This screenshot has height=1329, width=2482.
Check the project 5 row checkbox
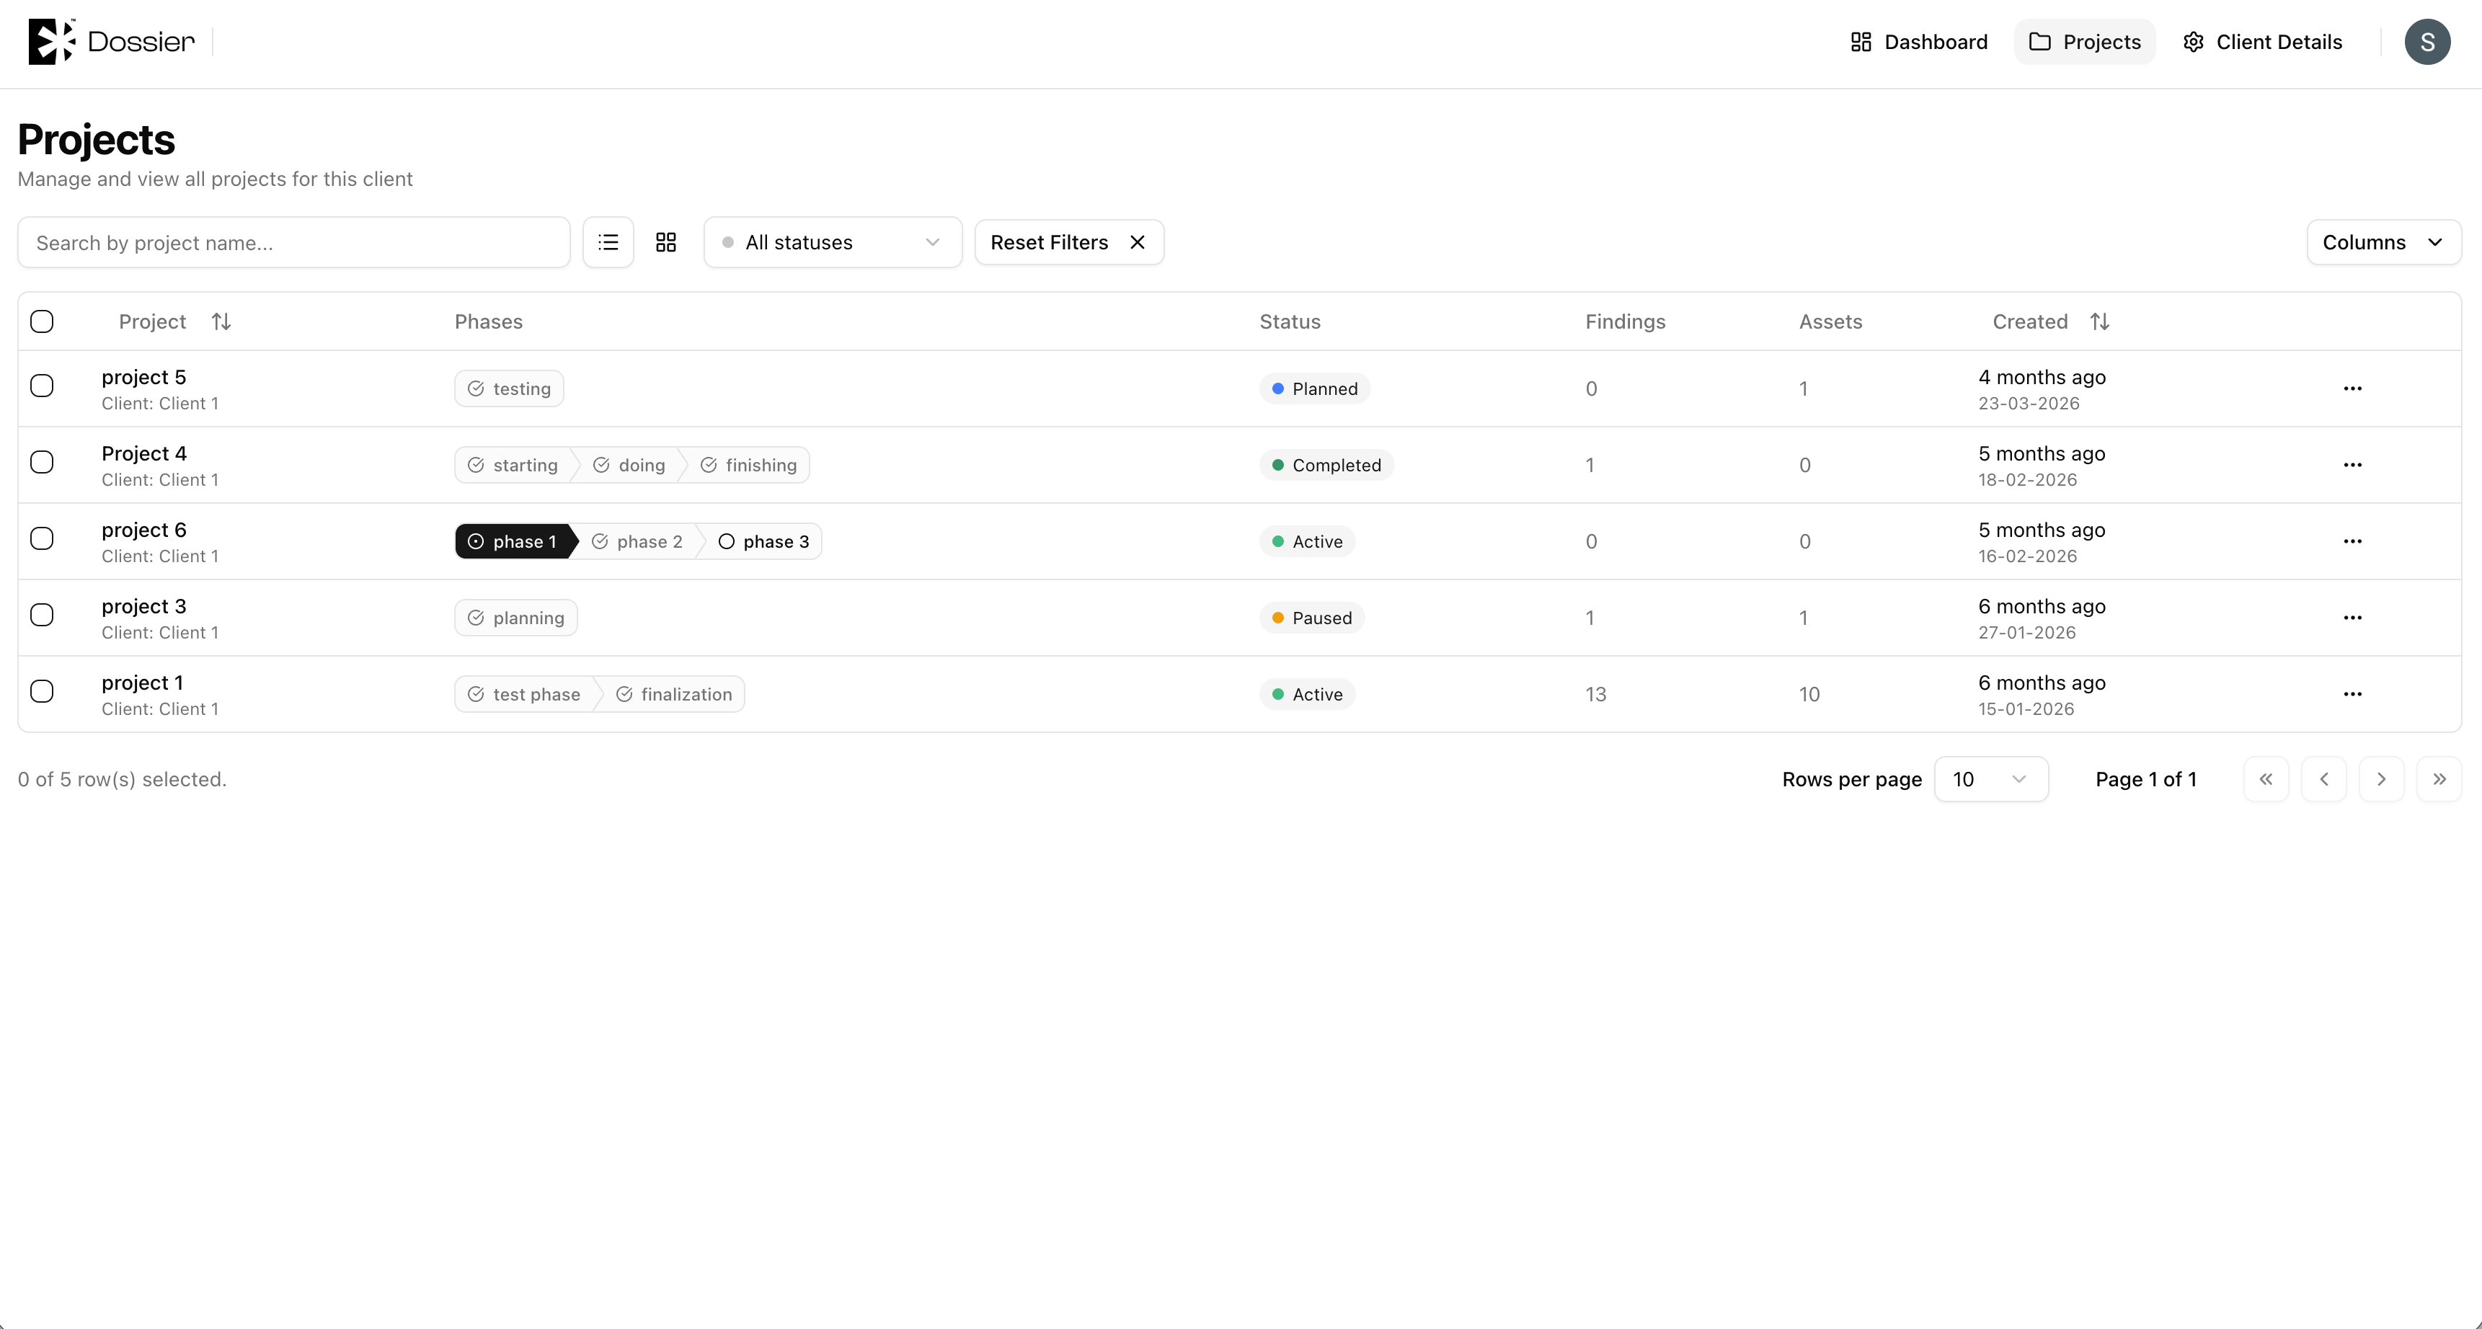[41, 386]
